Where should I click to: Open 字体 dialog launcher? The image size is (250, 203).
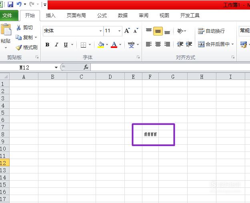(x=138, y=57)
